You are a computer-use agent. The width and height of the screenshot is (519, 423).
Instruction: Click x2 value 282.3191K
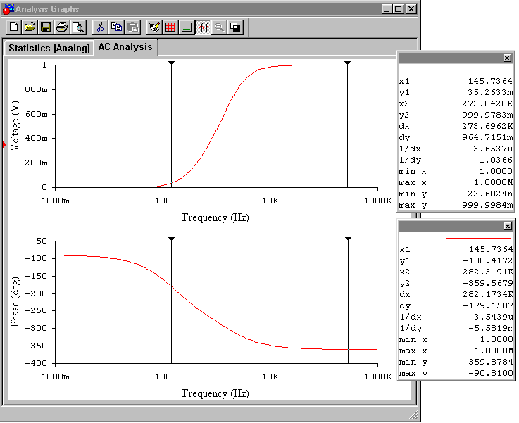(x=488, y=272)
